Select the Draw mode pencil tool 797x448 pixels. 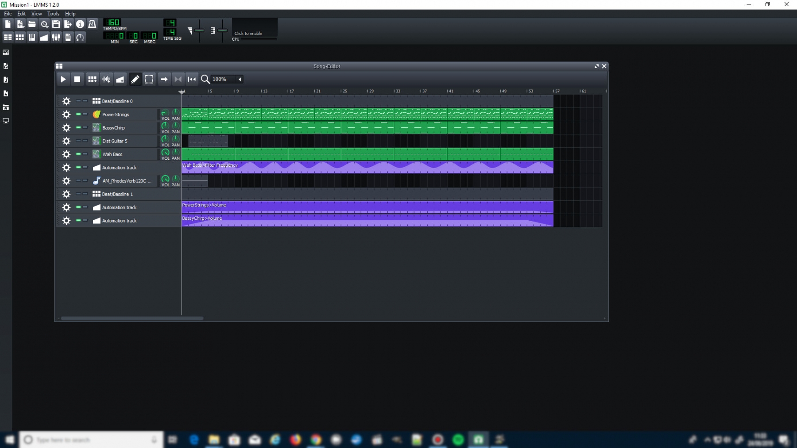coord(135,79)
